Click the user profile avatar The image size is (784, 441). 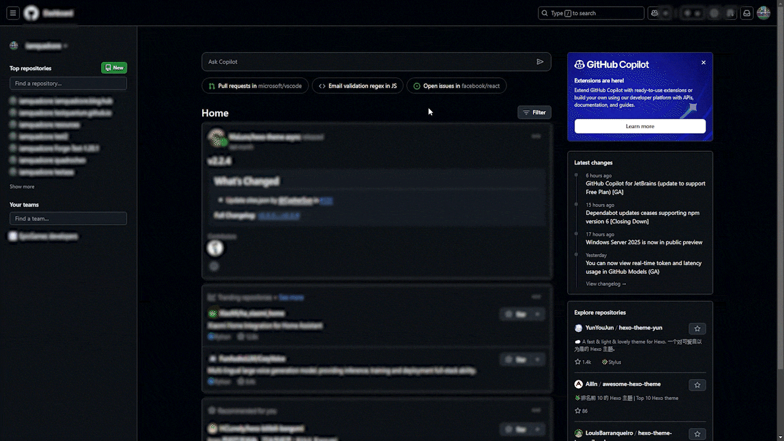coord(763,13)
